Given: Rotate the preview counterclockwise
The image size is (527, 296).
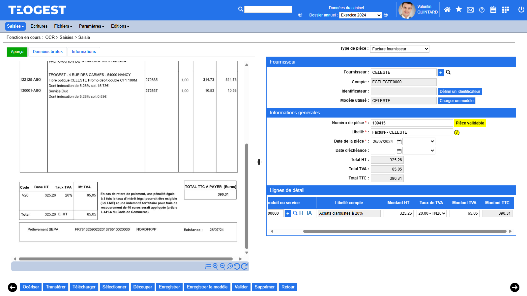Looking at the screenshot, I should click(x=237, y=266).
